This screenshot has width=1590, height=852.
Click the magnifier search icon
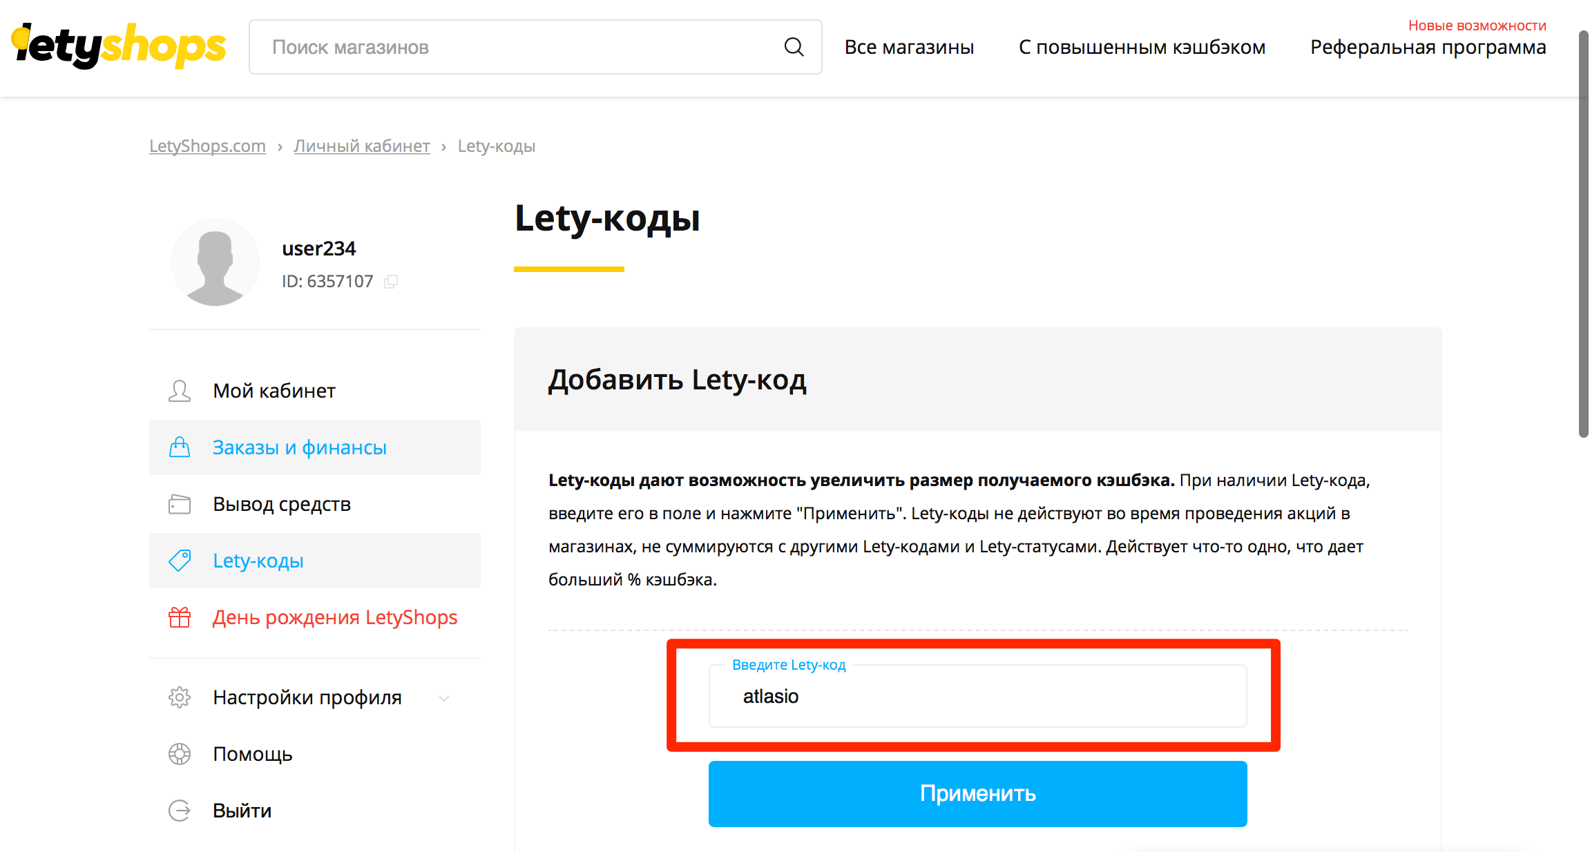[794, 47]
